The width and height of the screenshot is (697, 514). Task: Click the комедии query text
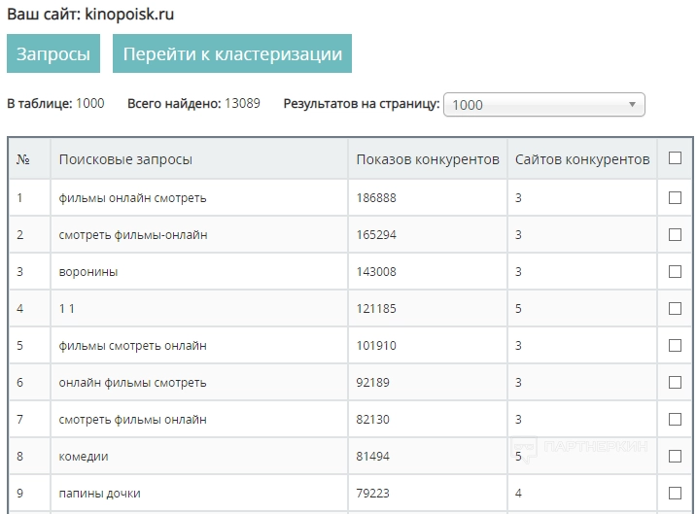[x=84, y=457]
